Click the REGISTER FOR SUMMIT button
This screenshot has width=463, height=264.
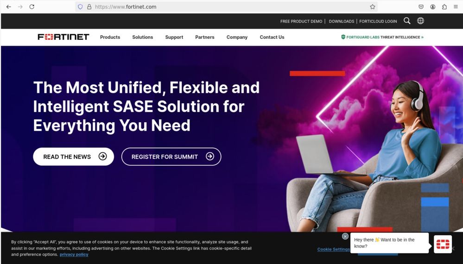pos(171,157)
